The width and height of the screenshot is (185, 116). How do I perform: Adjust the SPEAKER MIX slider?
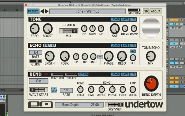click(69, 31)
